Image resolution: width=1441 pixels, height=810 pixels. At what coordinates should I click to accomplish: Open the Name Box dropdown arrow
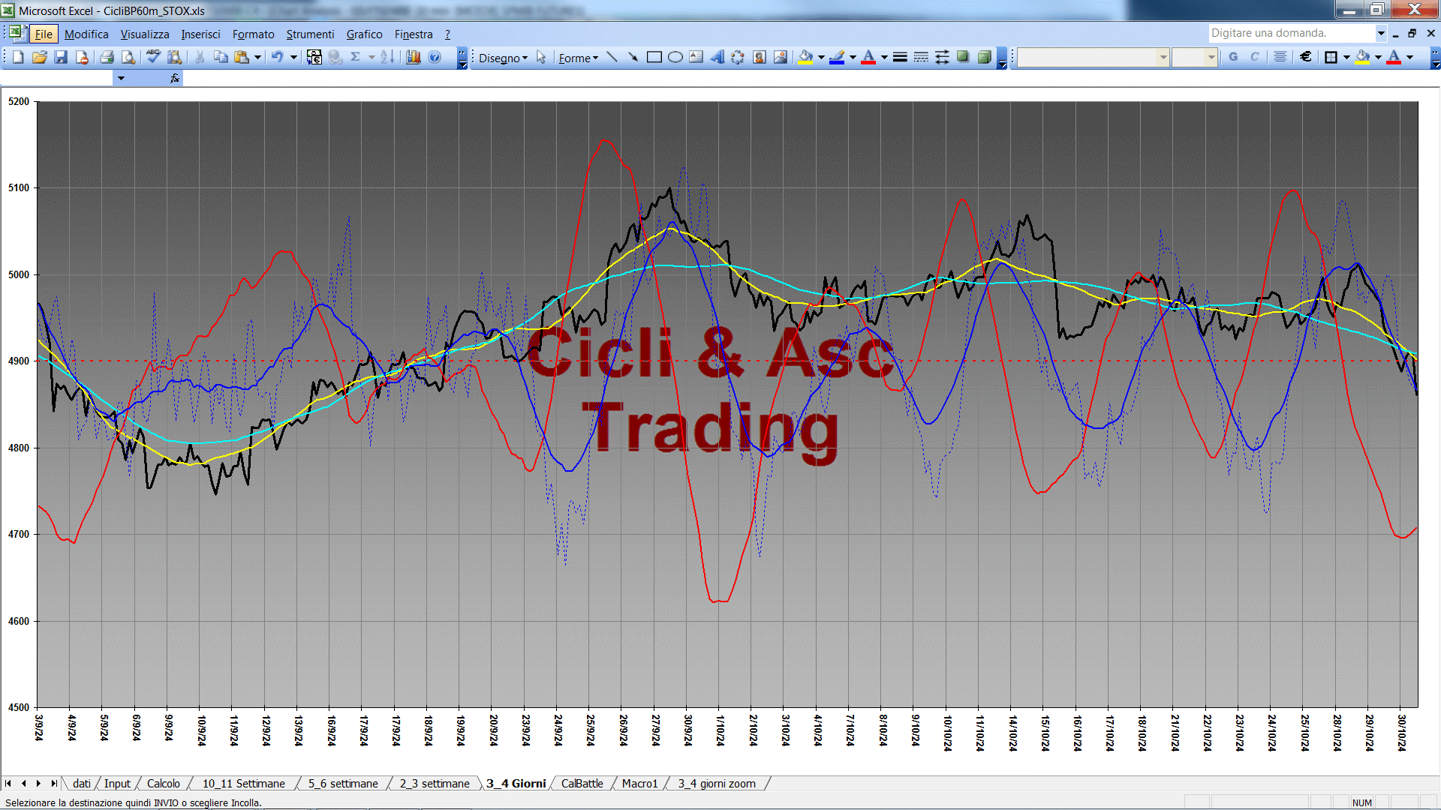(x=121, y=78)
